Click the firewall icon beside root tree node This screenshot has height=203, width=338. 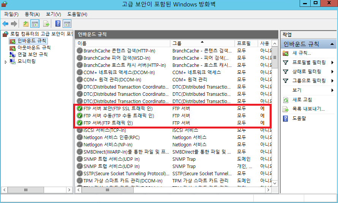pyautogui.click(x=5, y=34)
